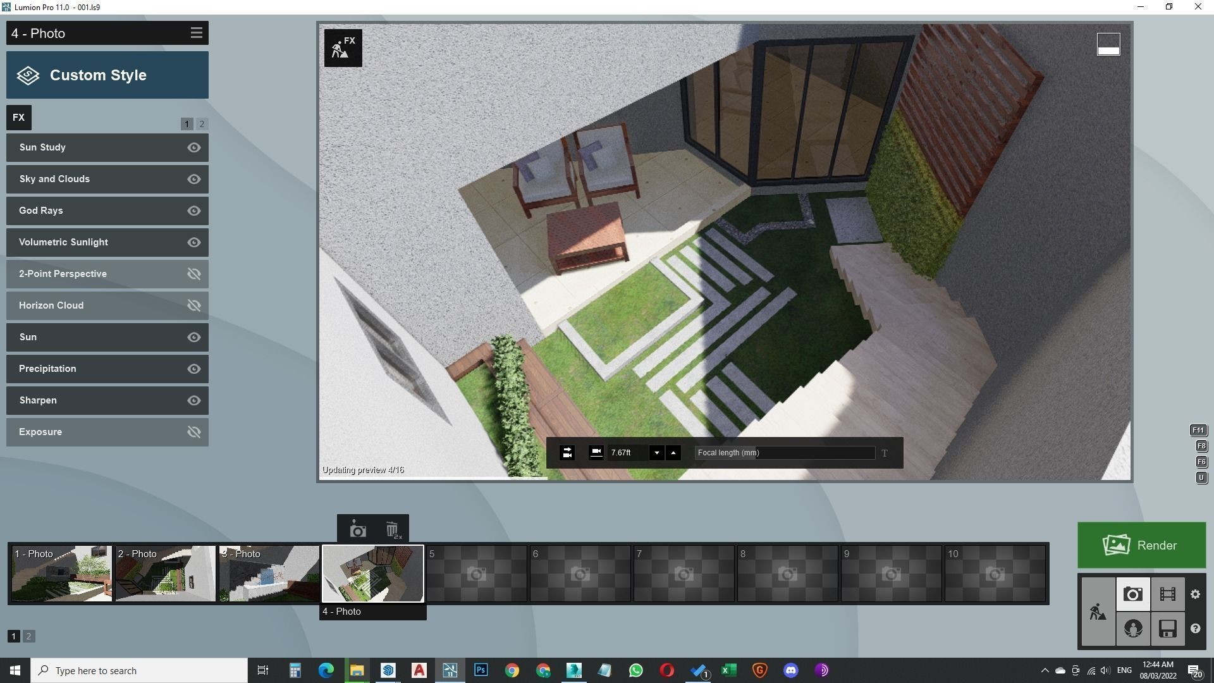Click the help question mark icon

point(1195,629)
